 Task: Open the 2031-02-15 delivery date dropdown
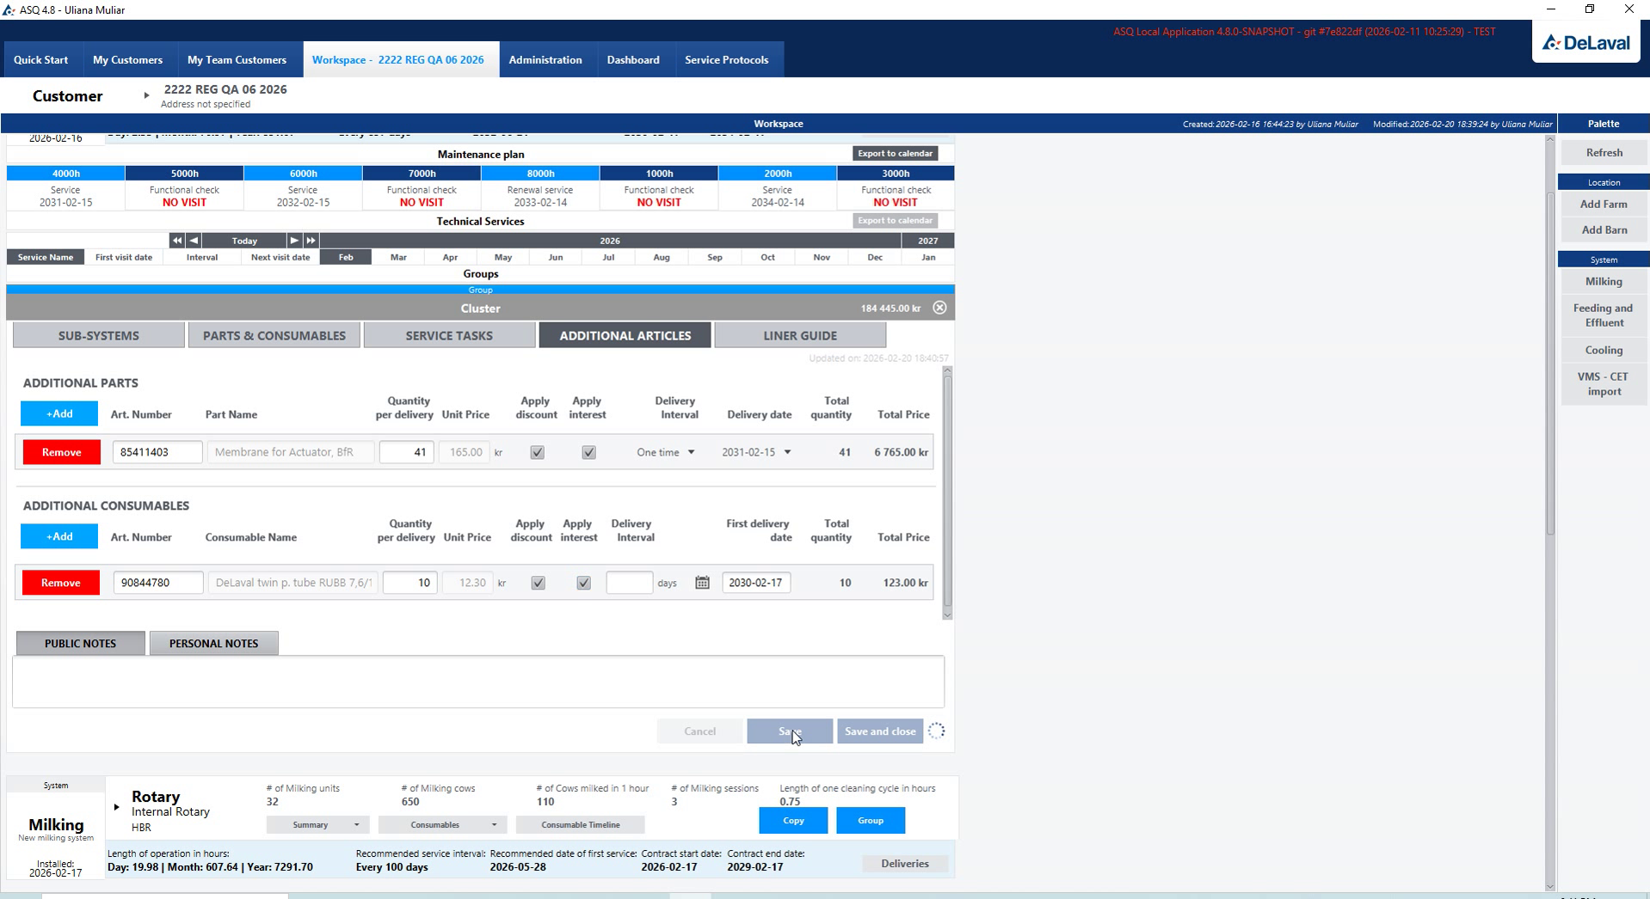click(756, 452)
